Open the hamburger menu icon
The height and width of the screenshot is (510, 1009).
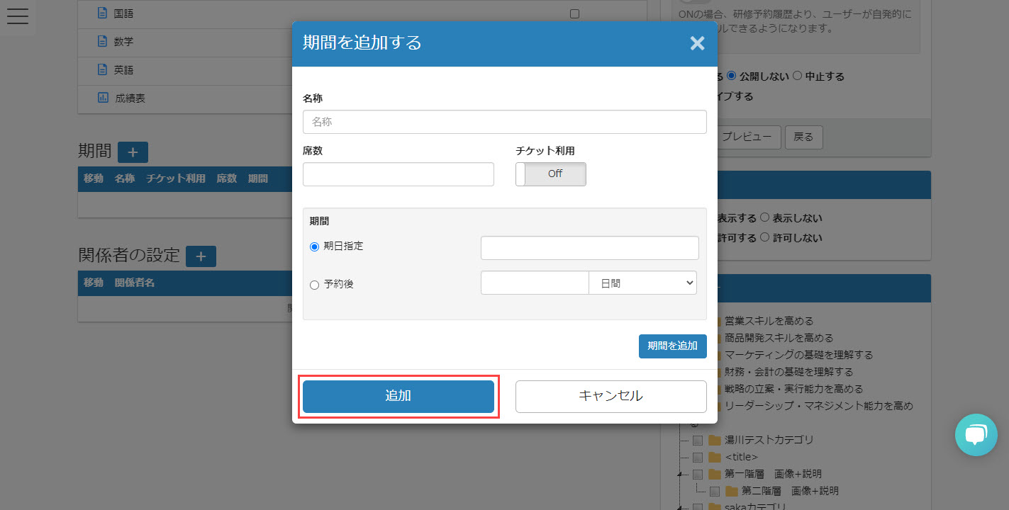(x=17, y=16)
